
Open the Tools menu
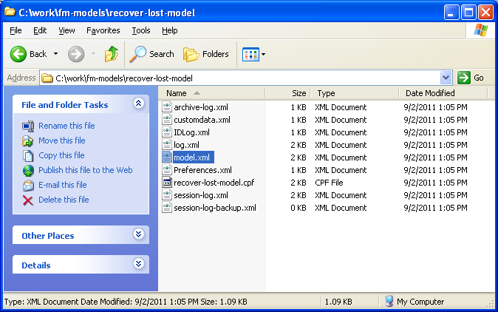point(141,30)
